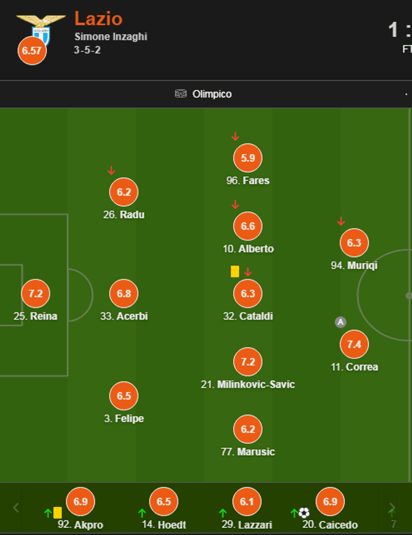This screenshot has height=535, width=412.
Task: Open substitute Lazzari's 6.1 rating
Action: pyautogui.click(x=247, y=502)
